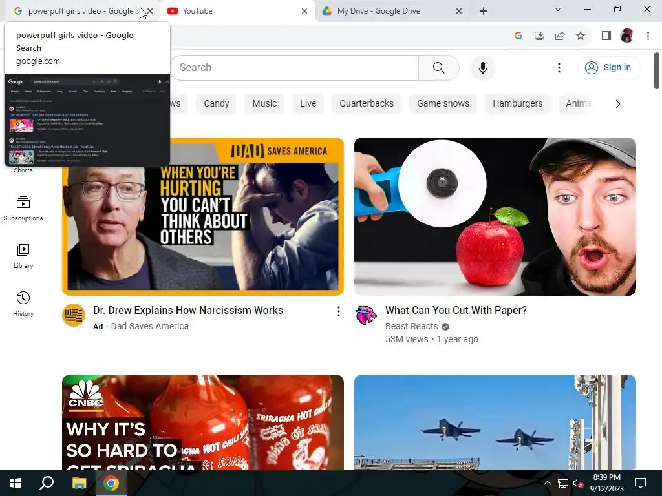Screen dimensions: 662x496
Task: Open the Dr. Drew narcissism video thumbnail
Action: [203, 216]
